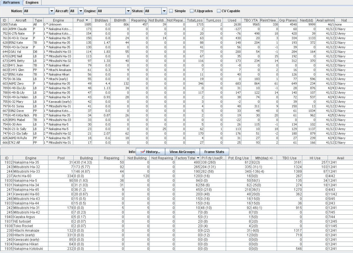353x253 pixels.
Task: Click the Type column header
Action: coord(38,20)
